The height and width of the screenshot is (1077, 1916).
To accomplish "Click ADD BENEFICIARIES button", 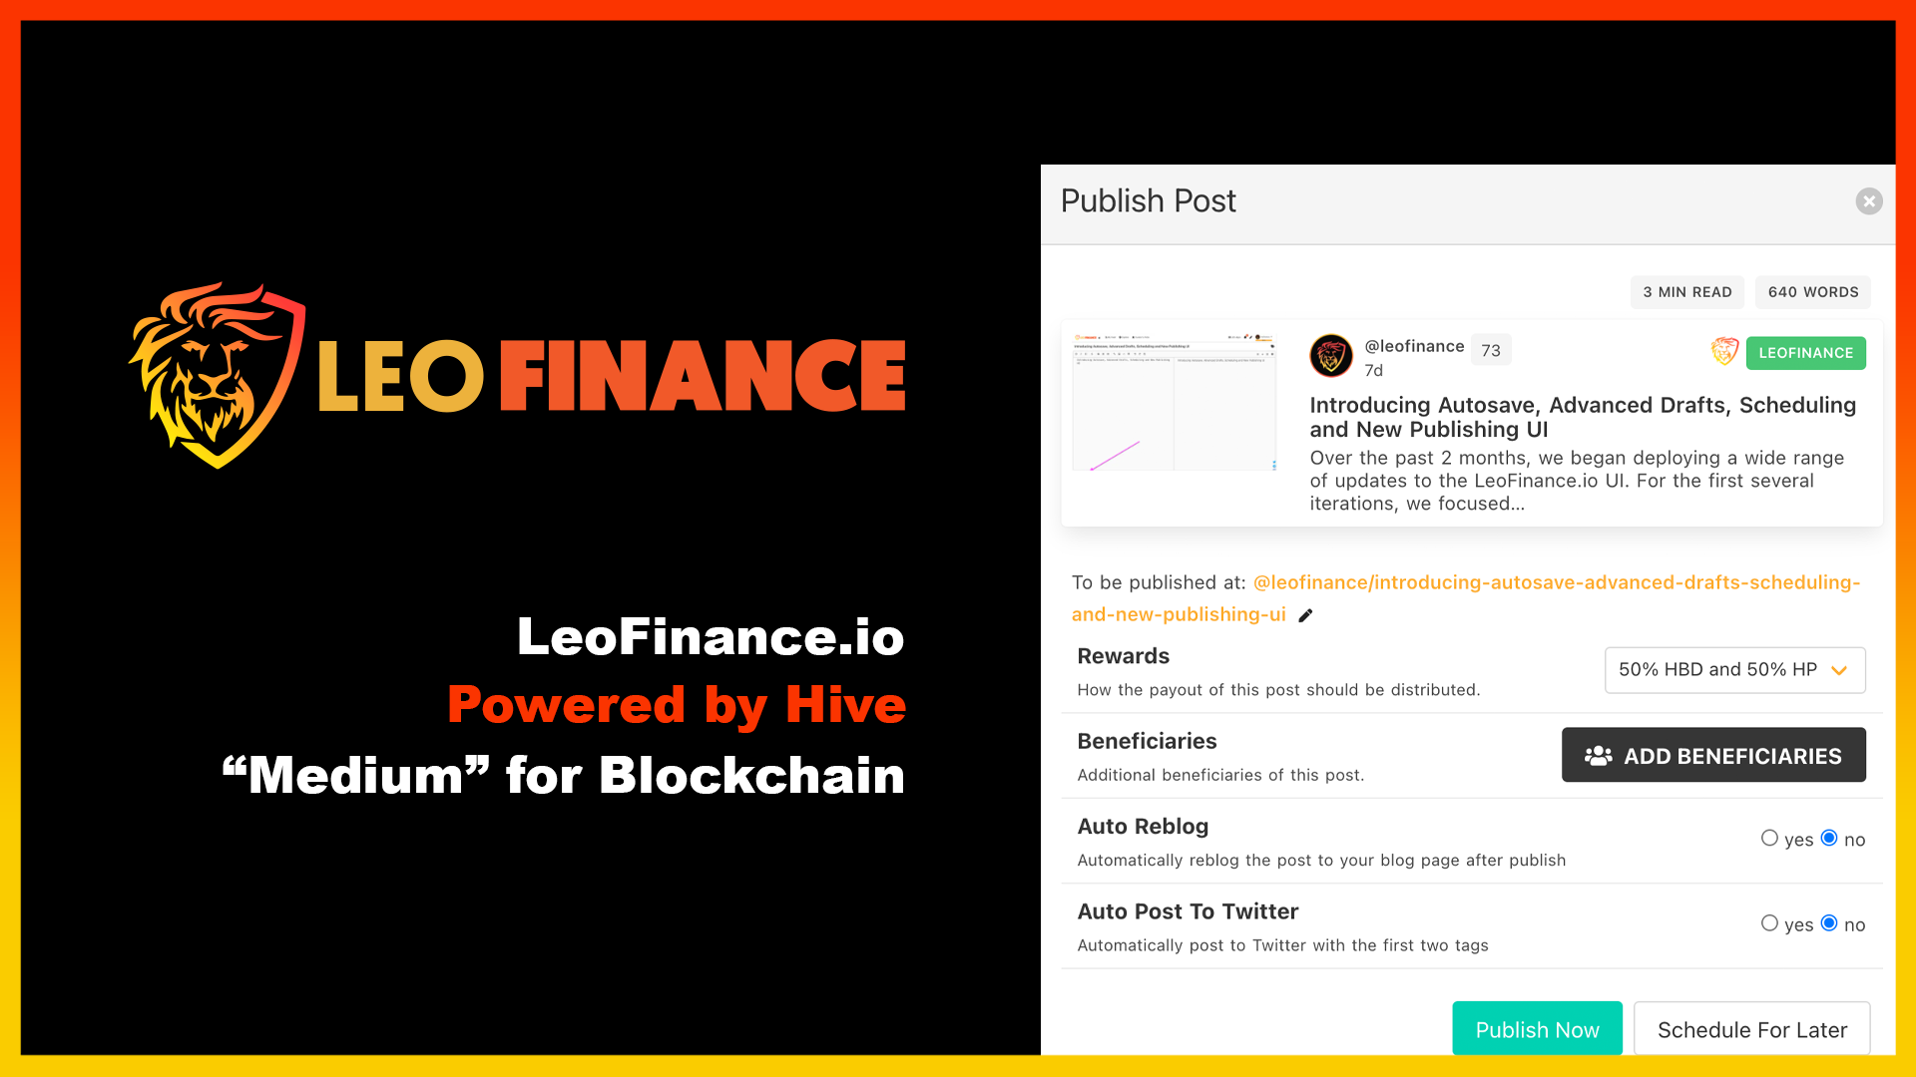I will (x=1714, y=755).
